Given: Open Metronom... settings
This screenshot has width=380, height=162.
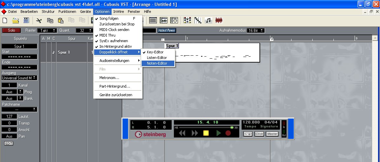Looking at the screenshot, I should click(x=118, y=78).
